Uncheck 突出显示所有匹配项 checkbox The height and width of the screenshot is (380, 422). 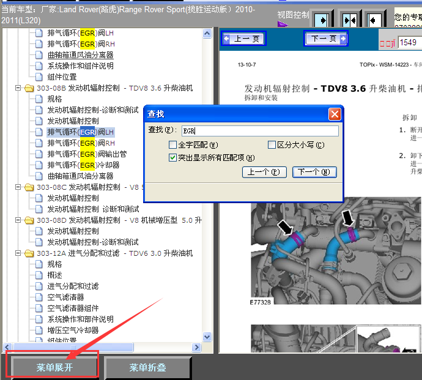tap(172, 157)
